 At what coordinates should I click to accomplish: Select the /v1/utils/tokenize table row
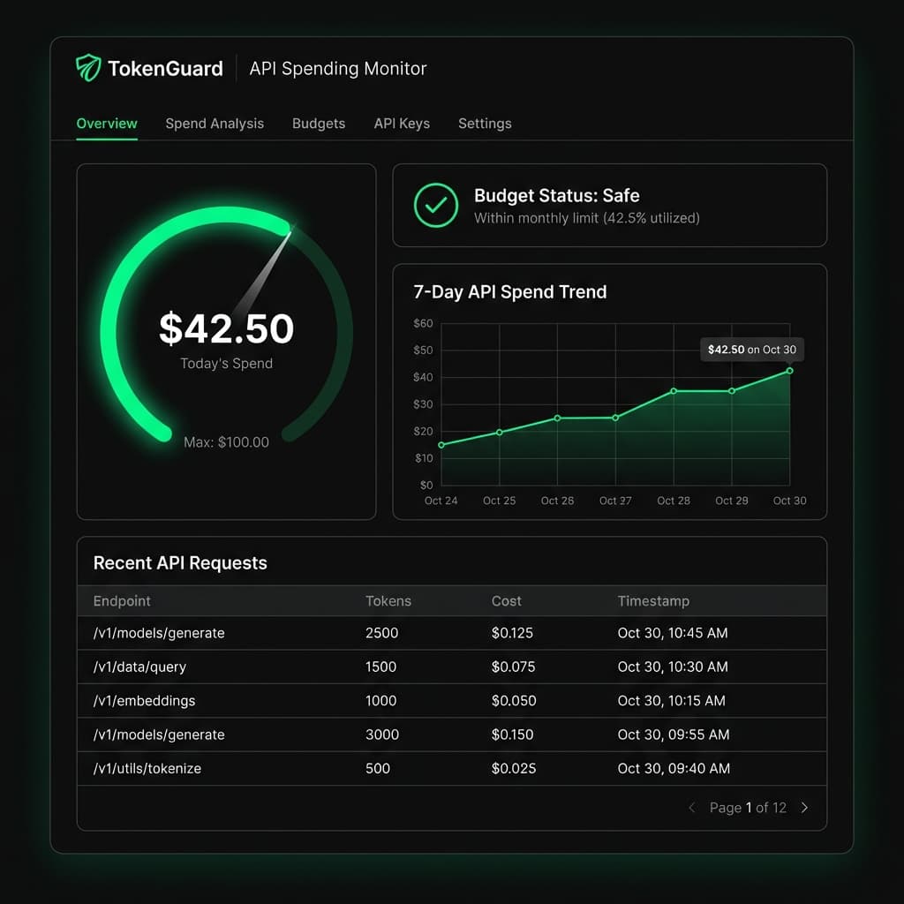[x=147, y=768]
